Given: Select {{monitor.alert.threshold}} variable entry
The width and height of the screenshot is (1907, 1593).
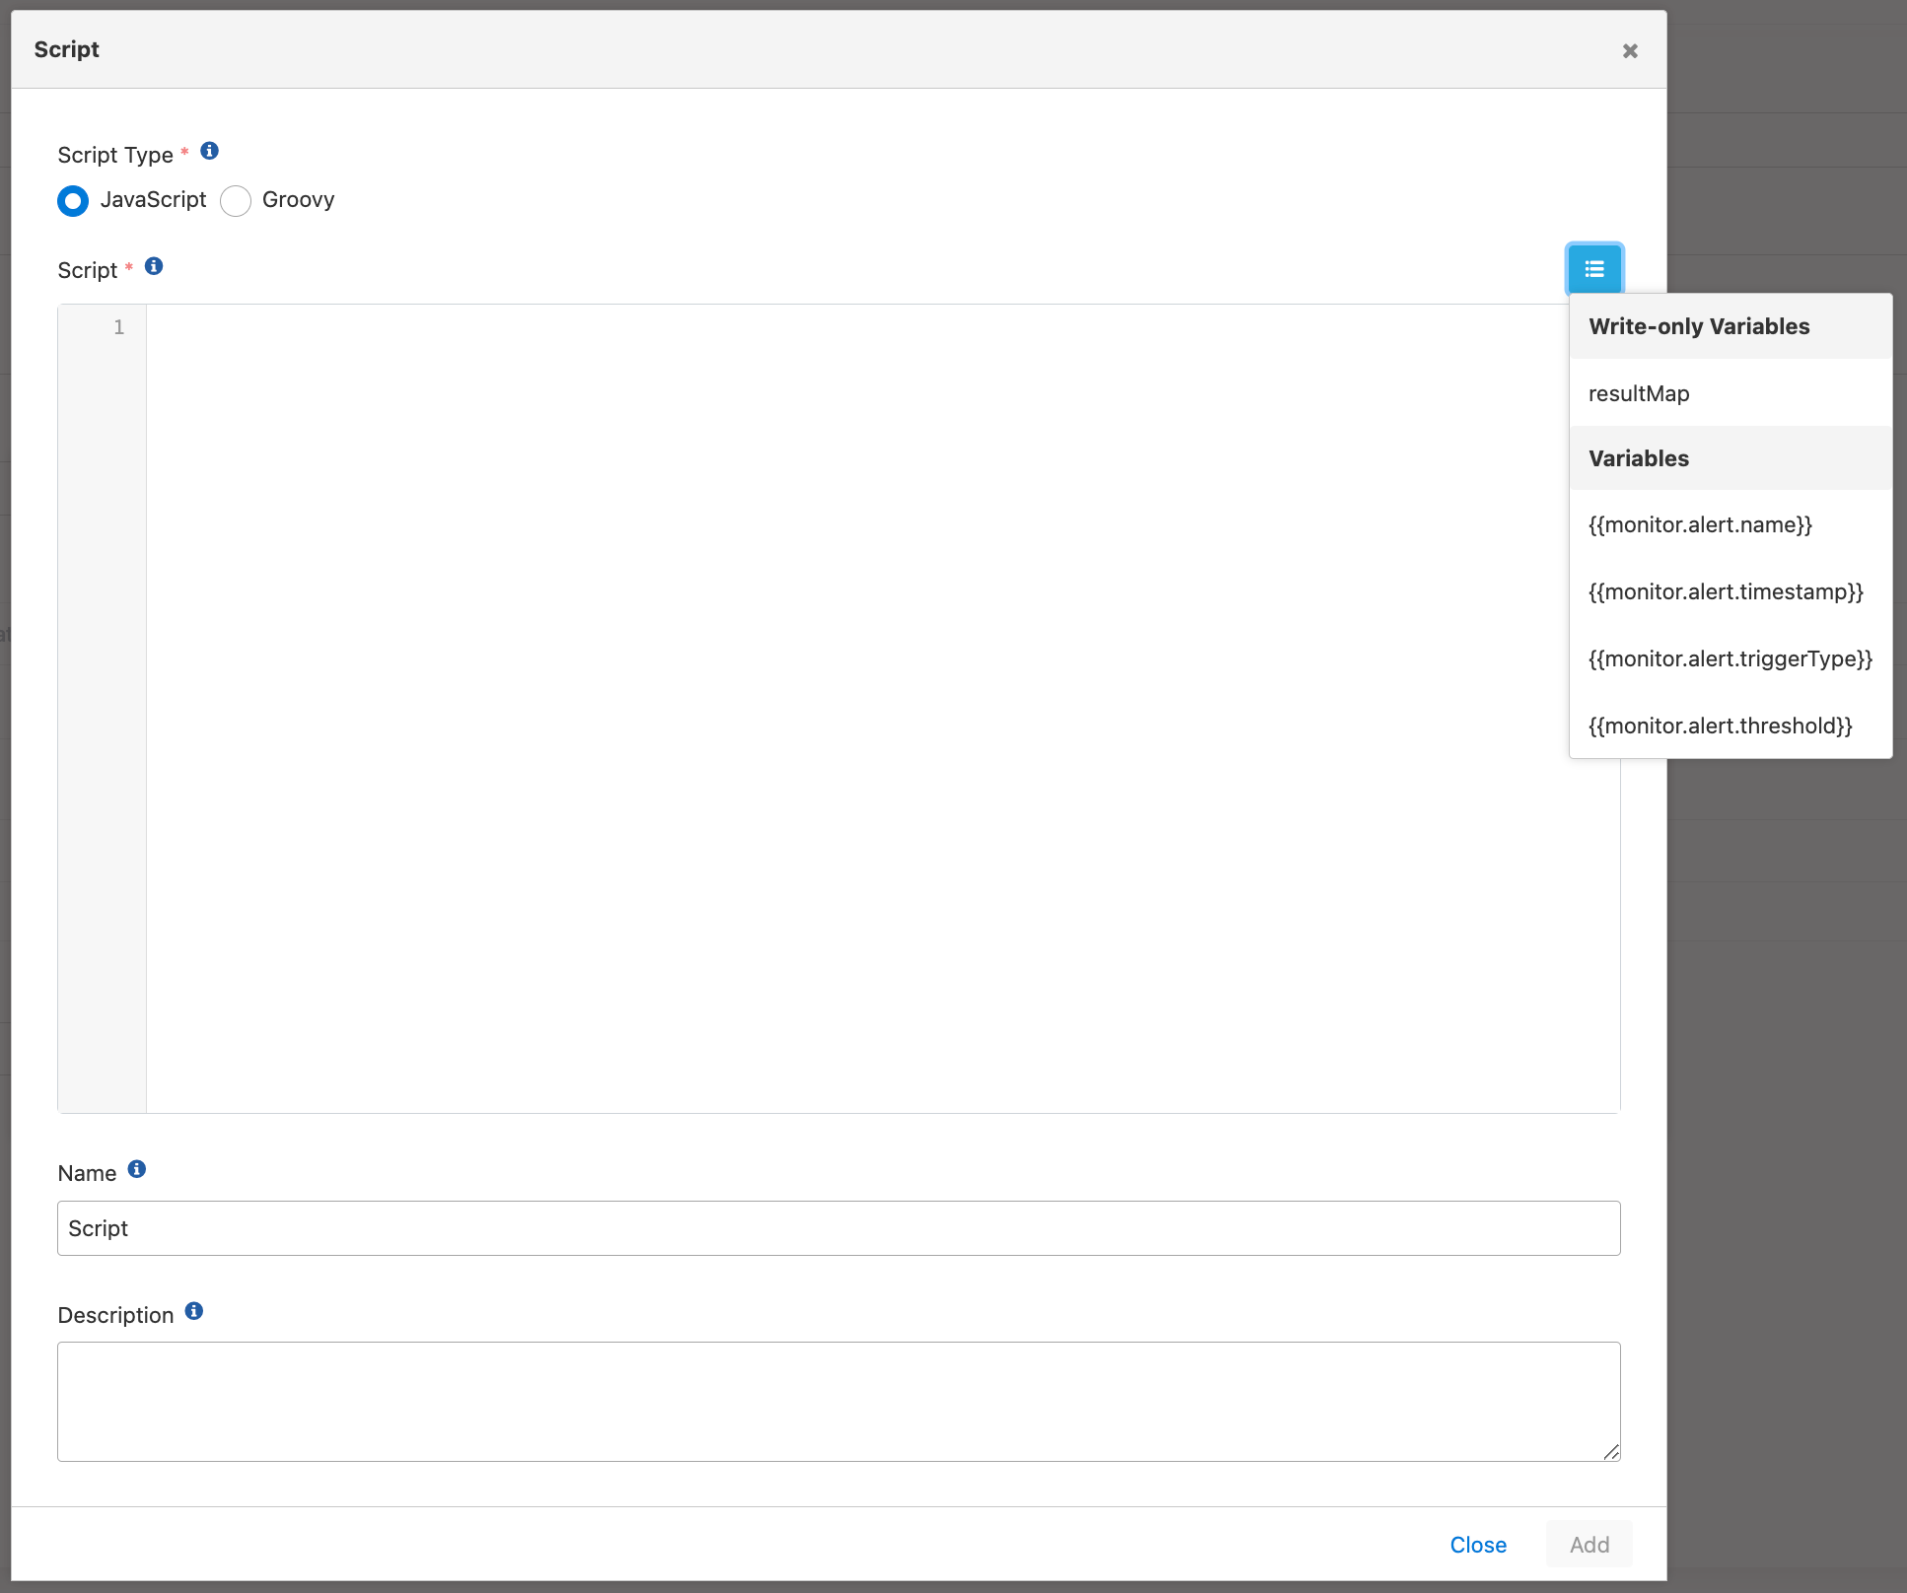Looking at the screenshot, I should [x=1720, y=726].
